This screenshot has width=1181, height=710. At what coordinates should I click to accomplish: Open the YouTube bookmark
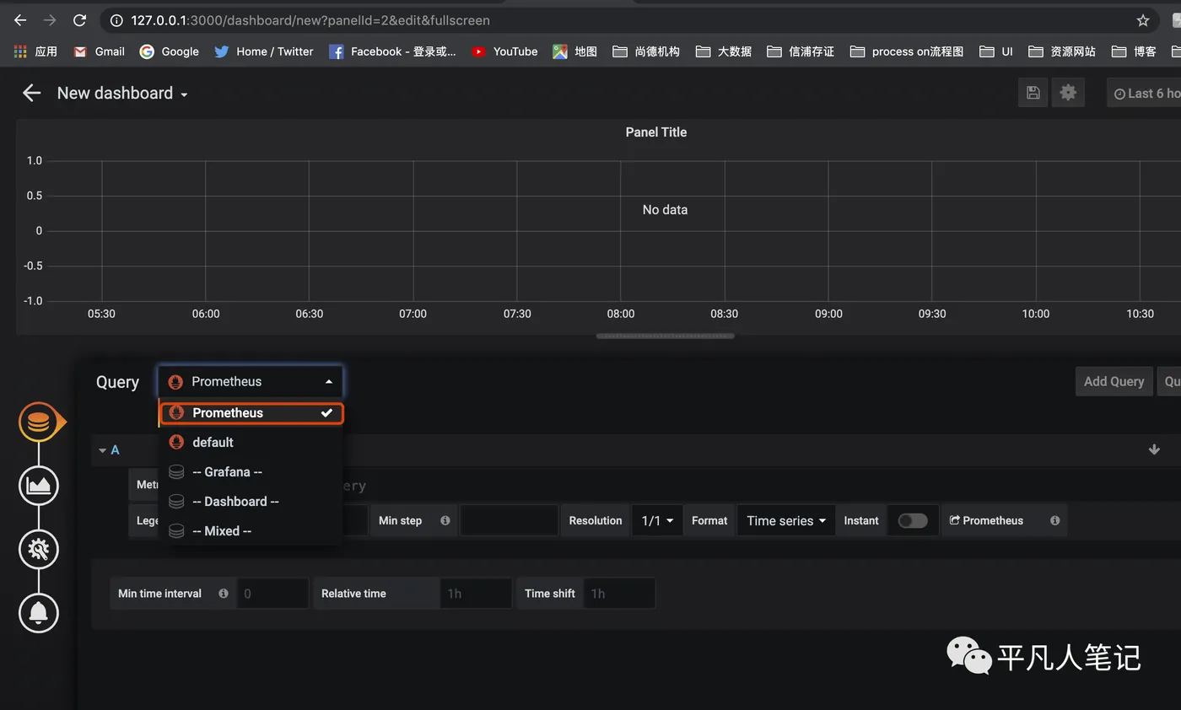(504, 51)
